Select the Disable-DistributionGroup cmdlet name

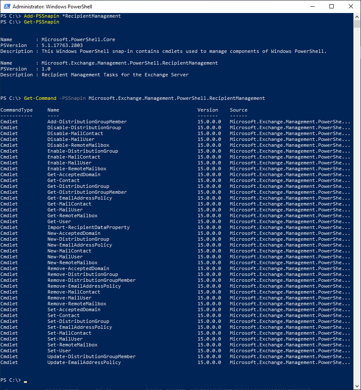pos(84,127)
